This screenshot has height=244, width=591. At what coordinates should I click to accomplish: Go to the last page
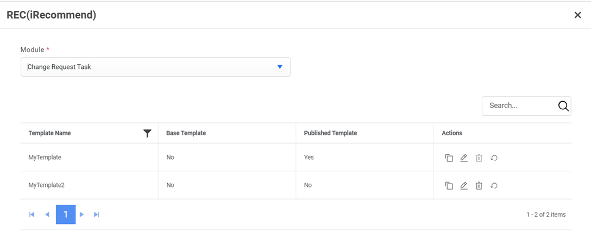tap(97, 215)
